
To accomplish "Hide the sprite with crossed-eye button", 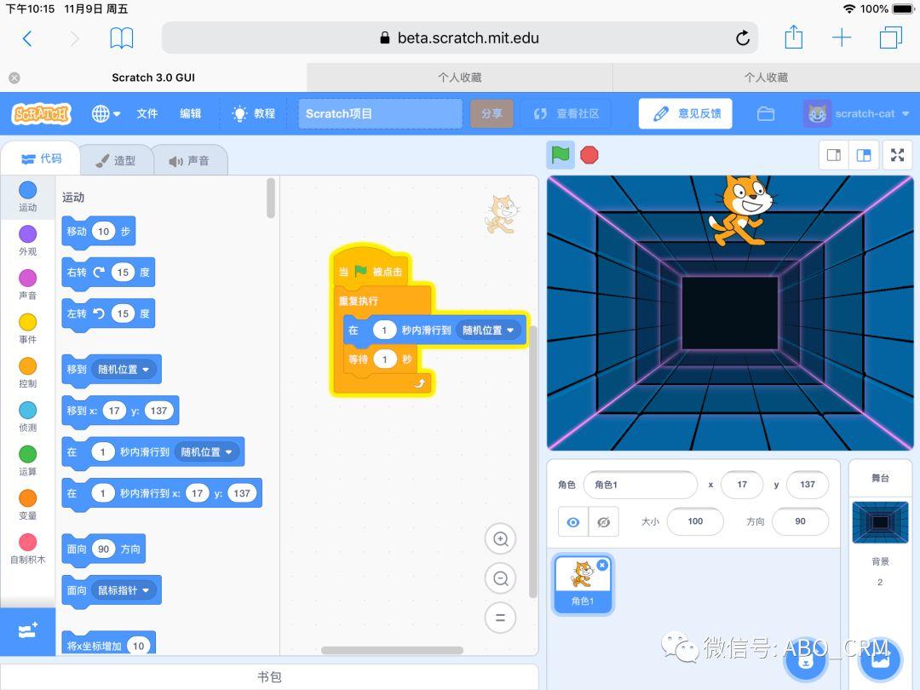I will coord(603,521).
